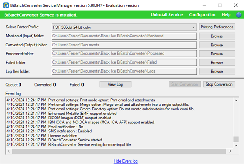Open the Configuration menu item

202,15
